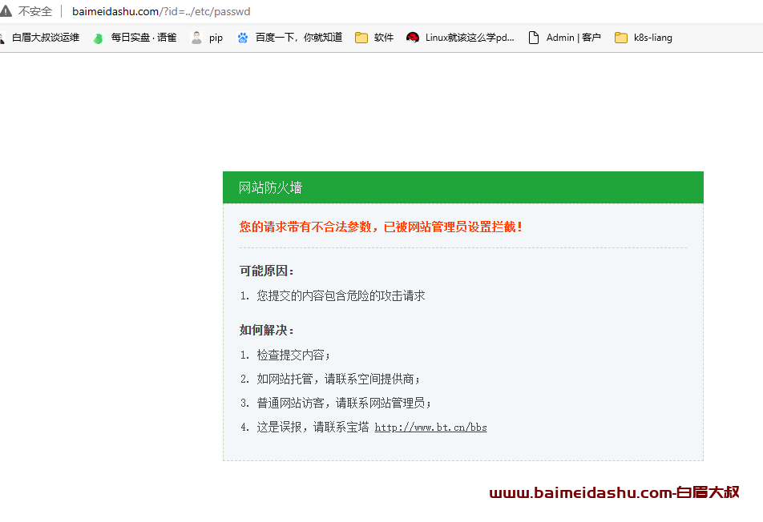The height and width of the screenshot is (522, 763).
Task: Click the red hat Linux bookmark icon
Action: (x=413, y=38)
